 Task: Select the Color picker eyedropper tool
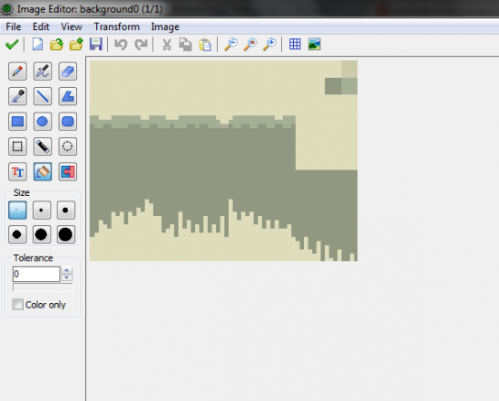[17, 96]
